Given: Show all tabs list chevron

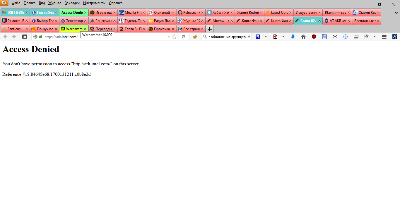Looking at the screenshot, I should [x=396, y=13].
